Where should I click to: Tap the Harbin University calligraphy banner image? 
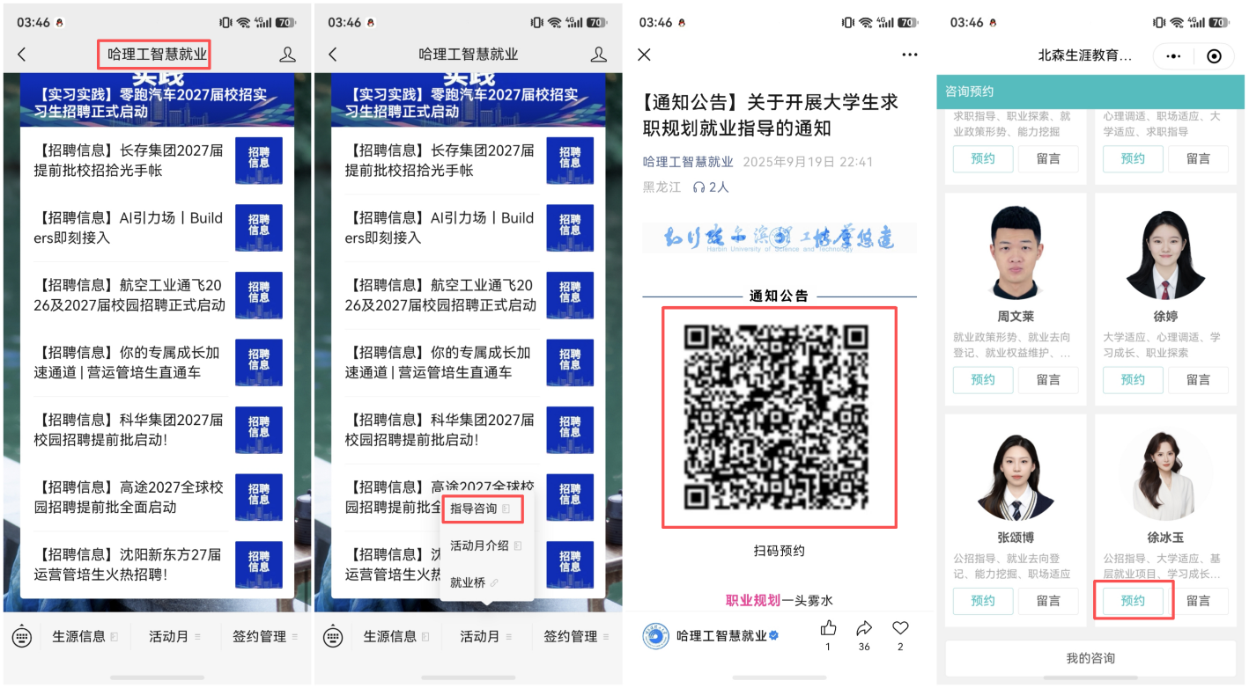(780, 238)
